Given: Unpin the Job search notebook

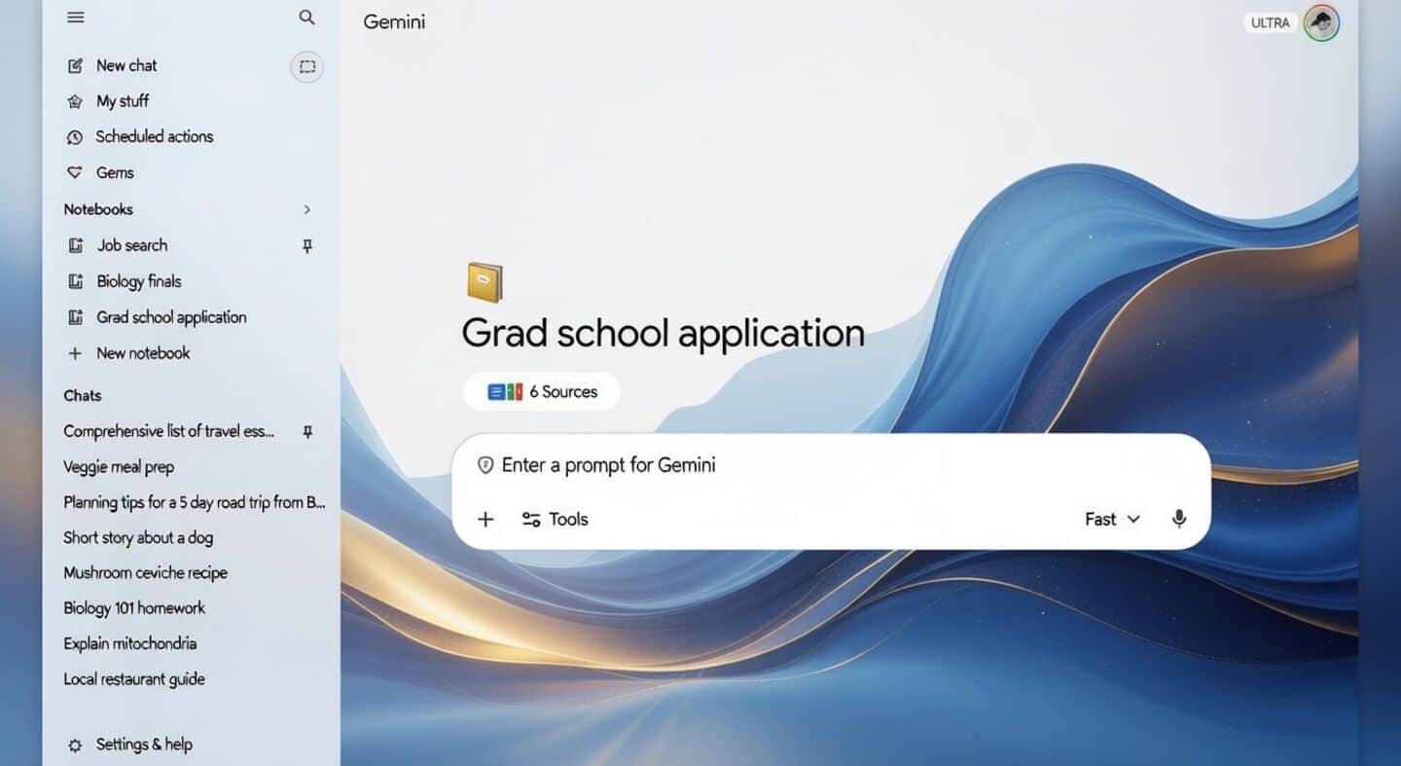Looking at the screenshot, I should click(306, 246).
